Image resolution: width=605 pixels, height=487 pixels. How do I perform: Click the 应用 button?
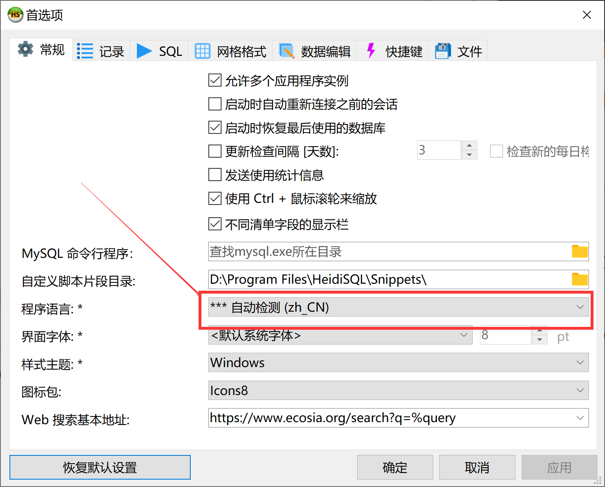(x=559, y=467)
